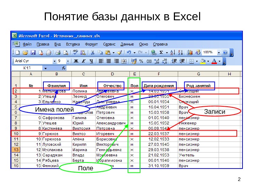
Task: Undo the last action
Action: (129, 53)
